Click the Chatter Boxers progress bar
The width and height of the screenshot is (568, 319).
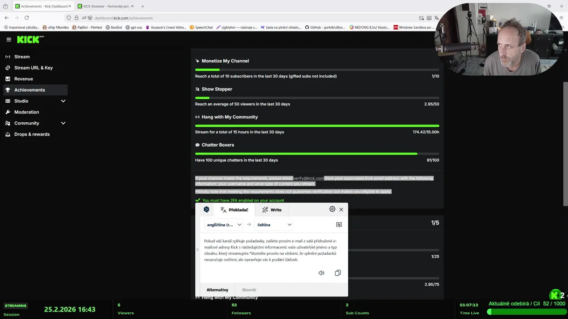pyautogui.click(x=317, y=153)
